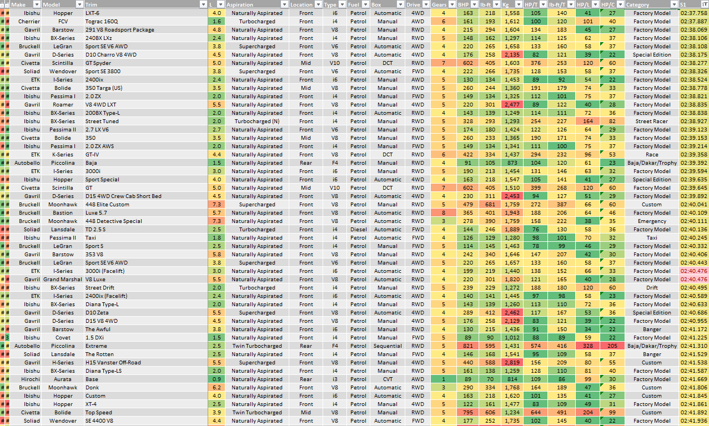Open the Aspiration column filter dropdown
709x426 pixels.
[x=284, y=4]
